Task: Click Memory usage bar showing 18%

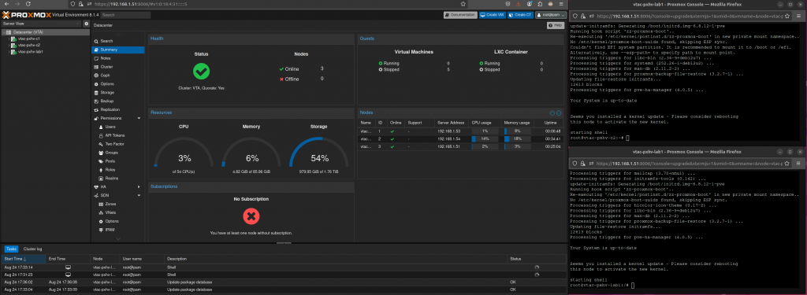Action: click(517, 138)
